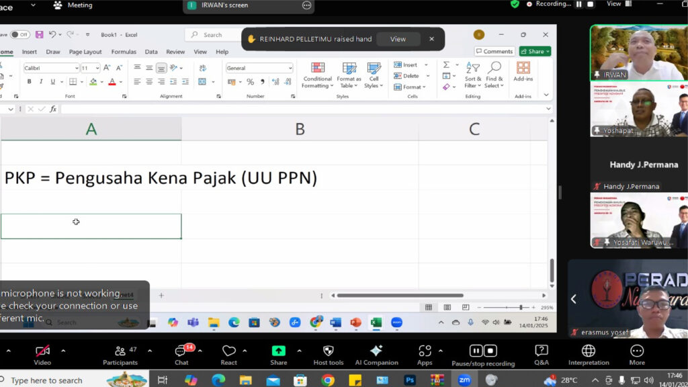Collapse the Excel ribbon with chevron
The height and width of the screenshot is (387, 688).
546,95
